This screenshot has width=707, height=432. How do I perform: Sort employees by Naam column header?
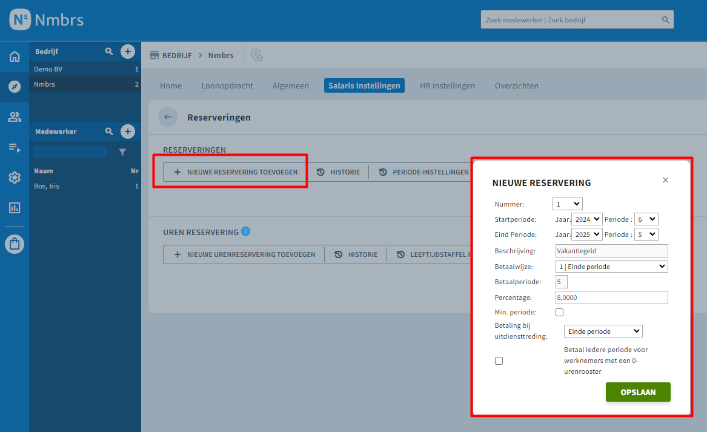click(43, 171)
